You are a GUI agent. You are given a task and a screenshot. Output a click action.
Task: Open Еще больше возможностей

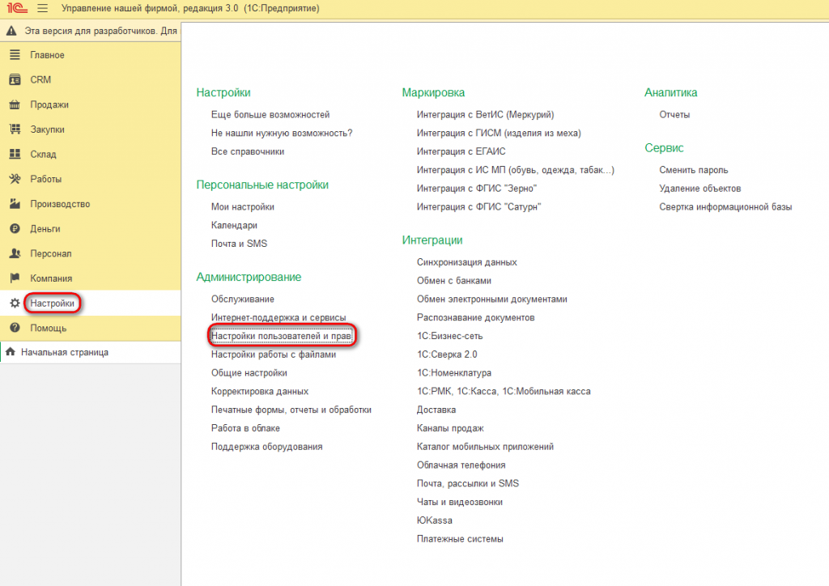click(x=270, y=115)
